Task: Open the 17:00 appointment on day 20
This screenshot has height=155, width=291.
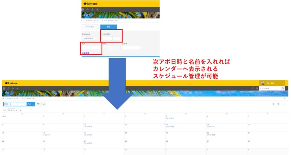Action: [x=211, y=135]
